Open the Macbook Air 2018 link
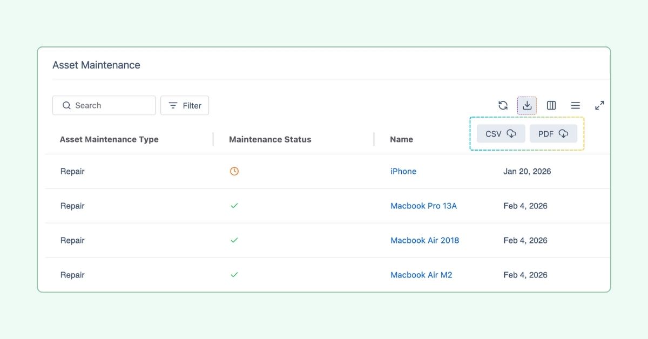Image resolution: width=648 pixels, height=339 pixels. 424,240
